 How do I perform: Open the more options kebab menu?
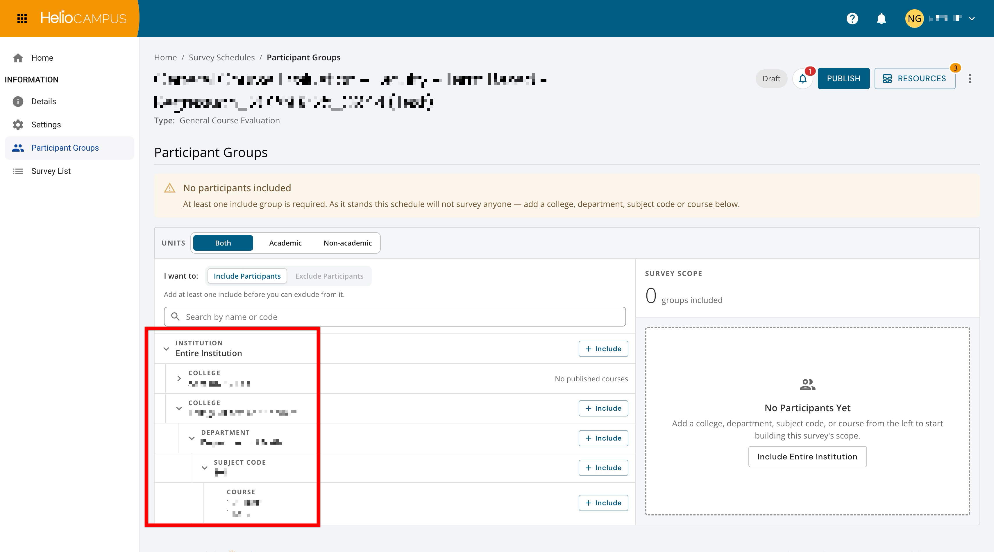970,79
